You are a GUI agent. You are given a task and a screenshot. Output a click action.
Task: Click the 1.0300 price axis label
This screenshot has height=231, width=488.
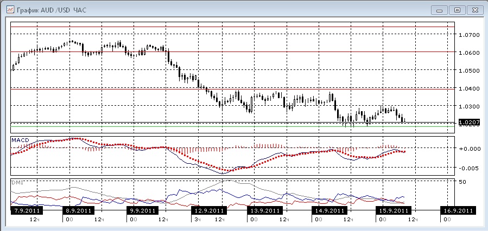coord(469,107)
